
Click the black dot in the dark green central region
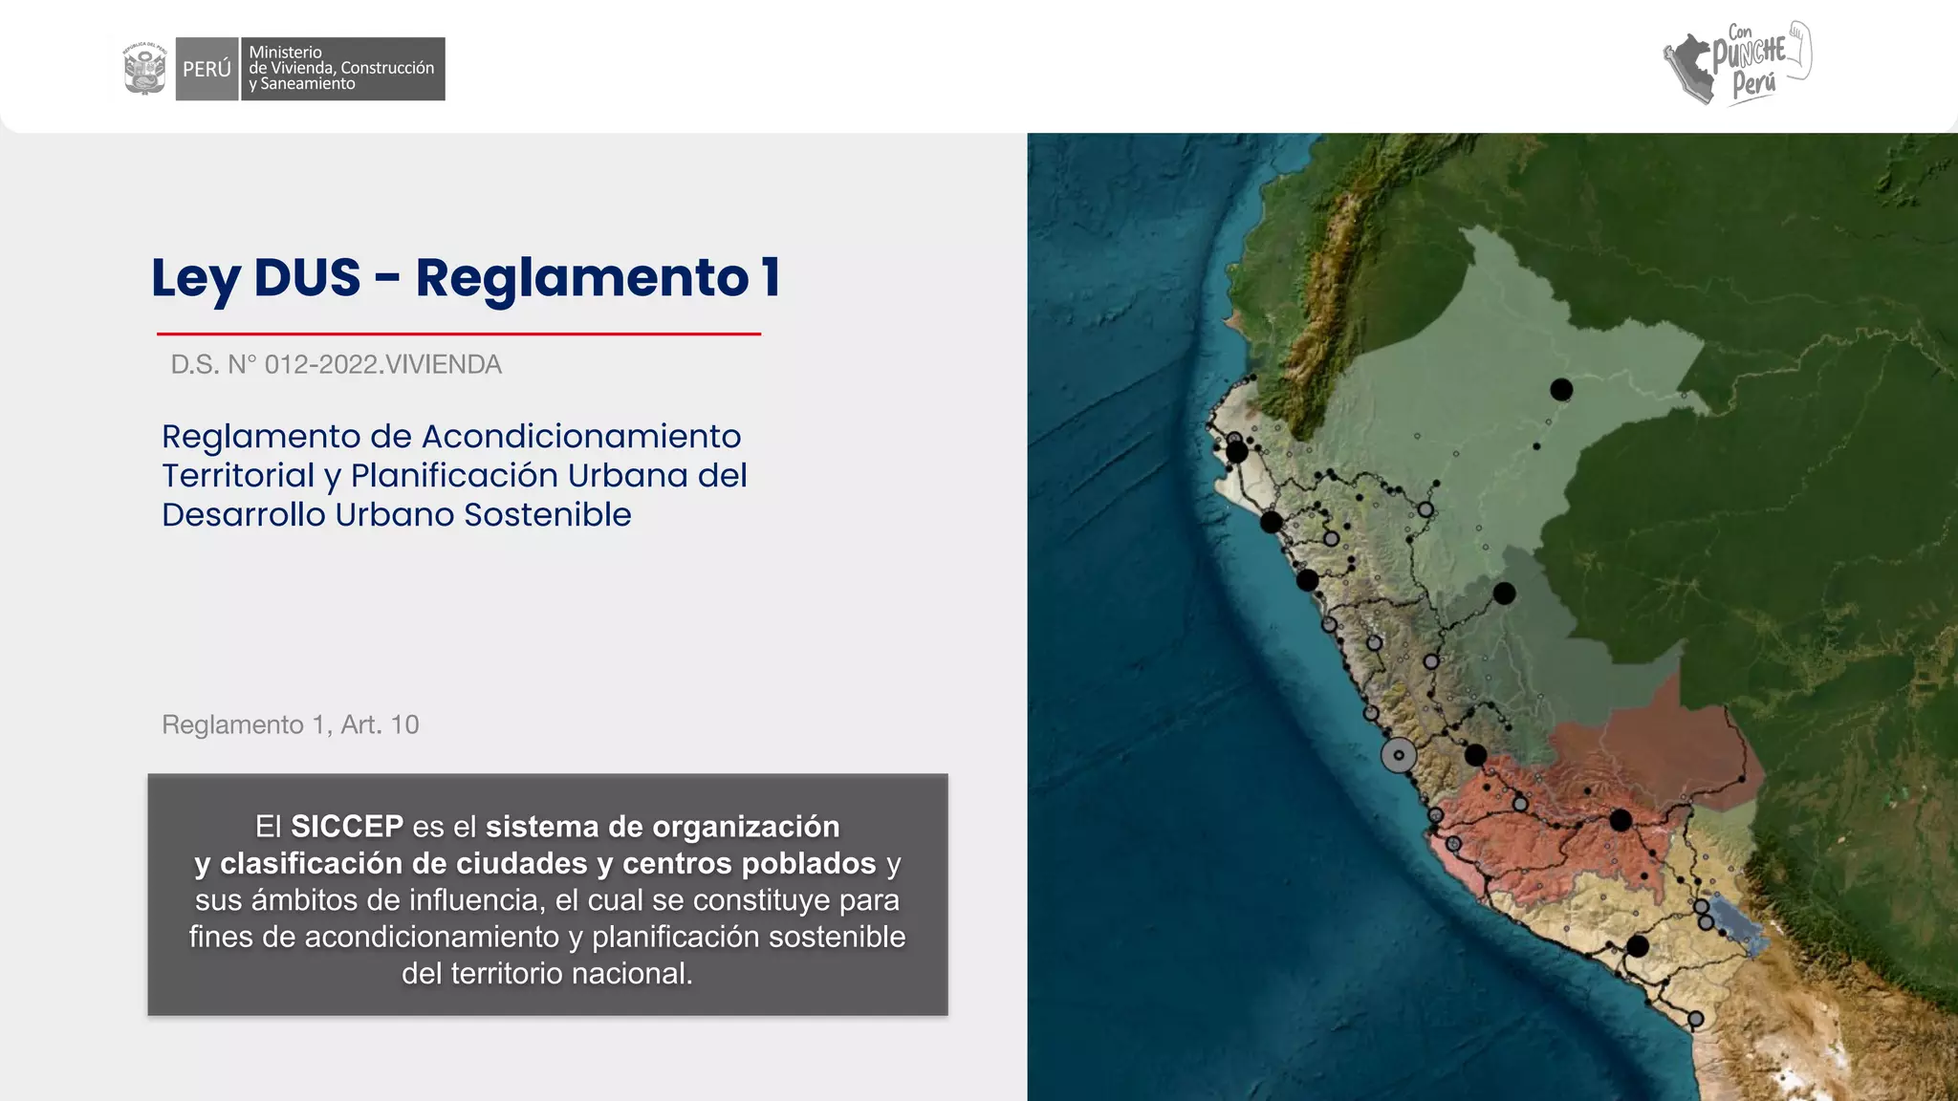pyautogui.click(x=1504, y=594)
